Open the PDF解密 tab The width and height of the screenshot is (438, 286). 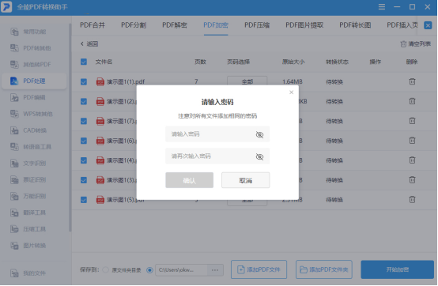point(175,25)
